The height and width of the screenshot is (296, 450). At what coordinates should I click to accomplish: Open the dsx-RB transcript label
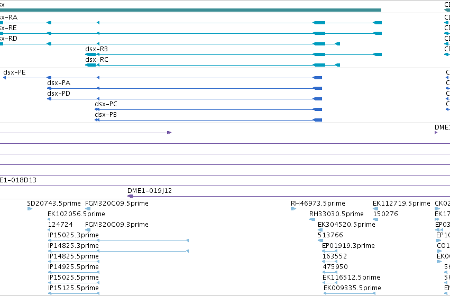pyautogui.click(x=96, y=49)
